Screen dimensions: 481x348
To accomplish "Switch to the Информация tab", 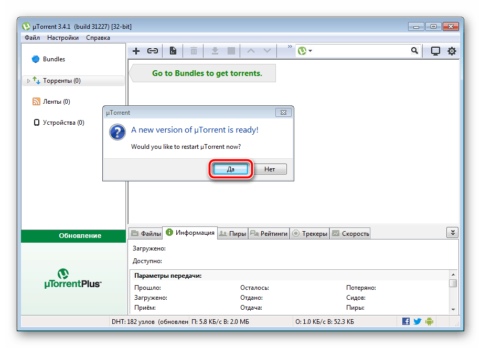I will 190,233.
